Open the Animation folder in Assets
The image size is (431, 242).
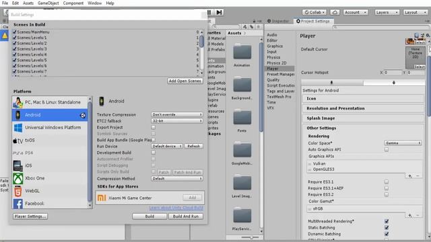point(242,52)
